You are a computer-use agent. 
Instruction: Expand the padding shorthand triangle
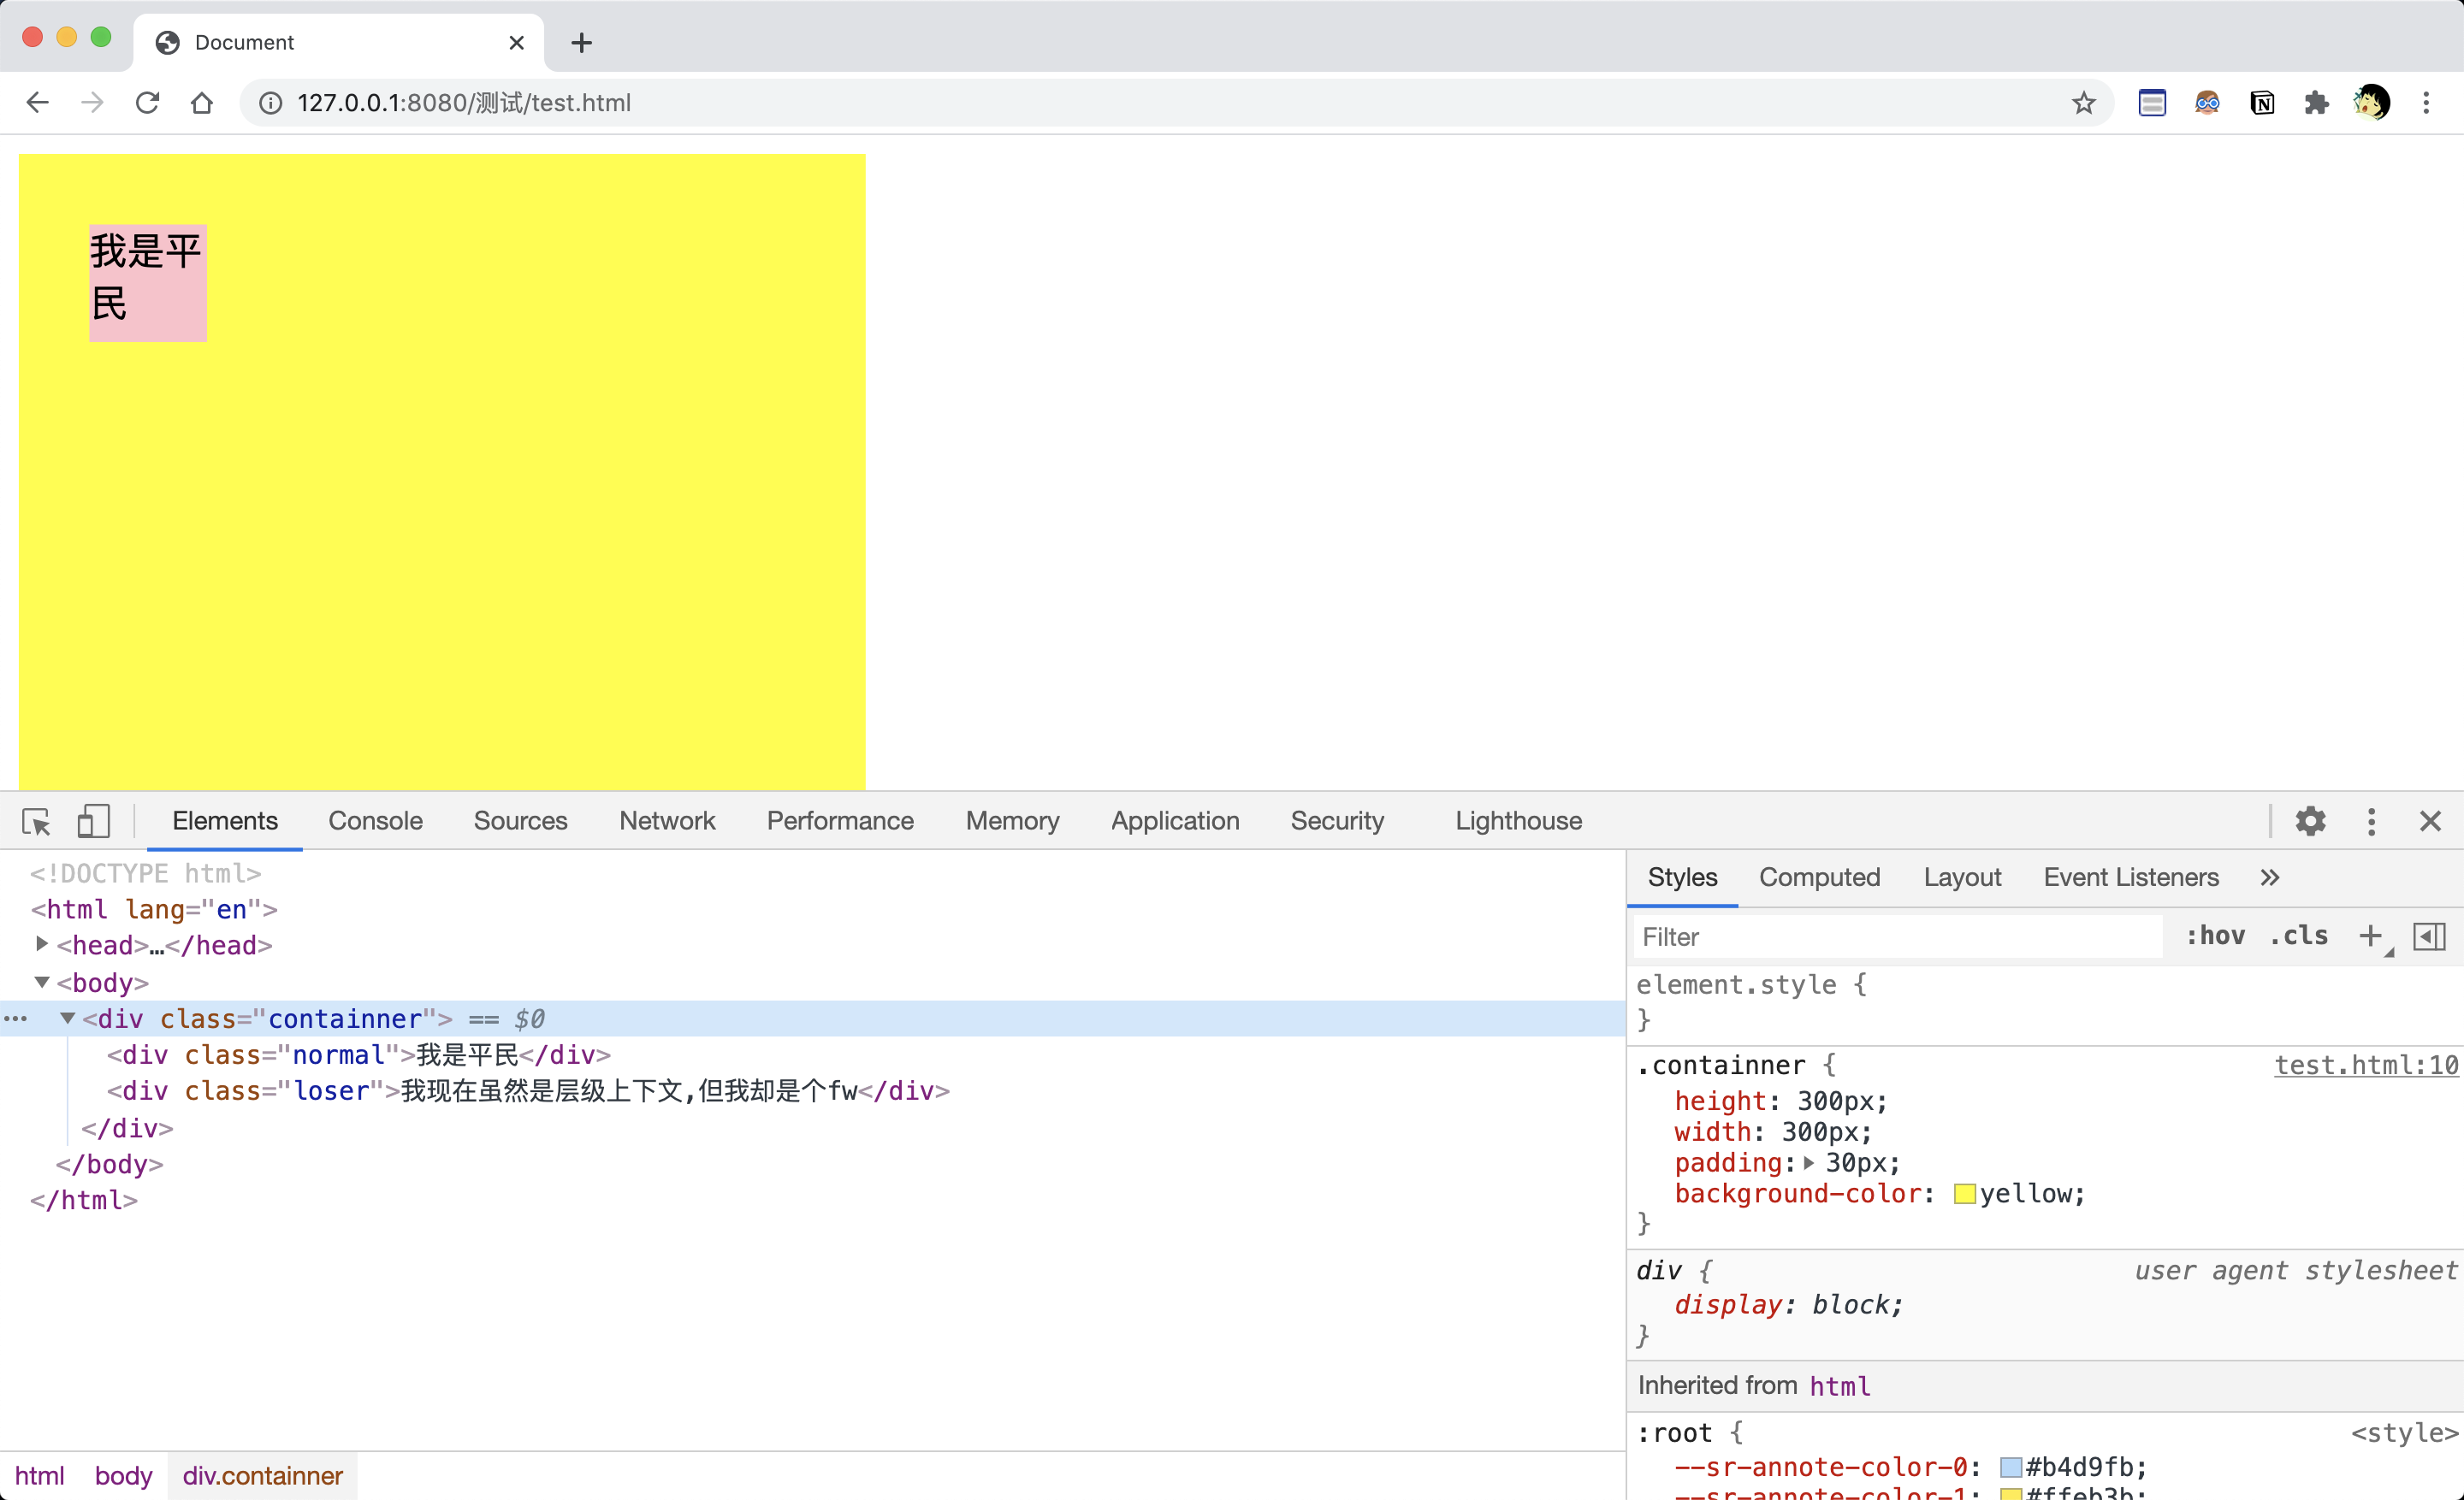[1809, 1163]
